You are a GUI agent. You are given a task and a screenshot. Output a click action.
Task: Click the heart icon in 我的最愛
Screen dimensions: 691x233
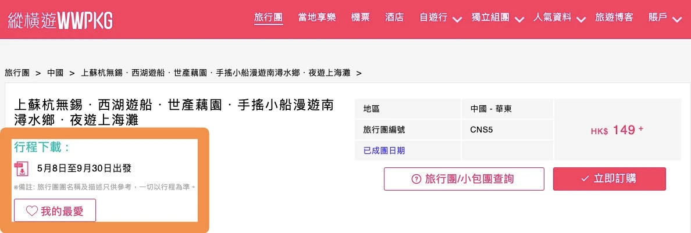[32, 211]
